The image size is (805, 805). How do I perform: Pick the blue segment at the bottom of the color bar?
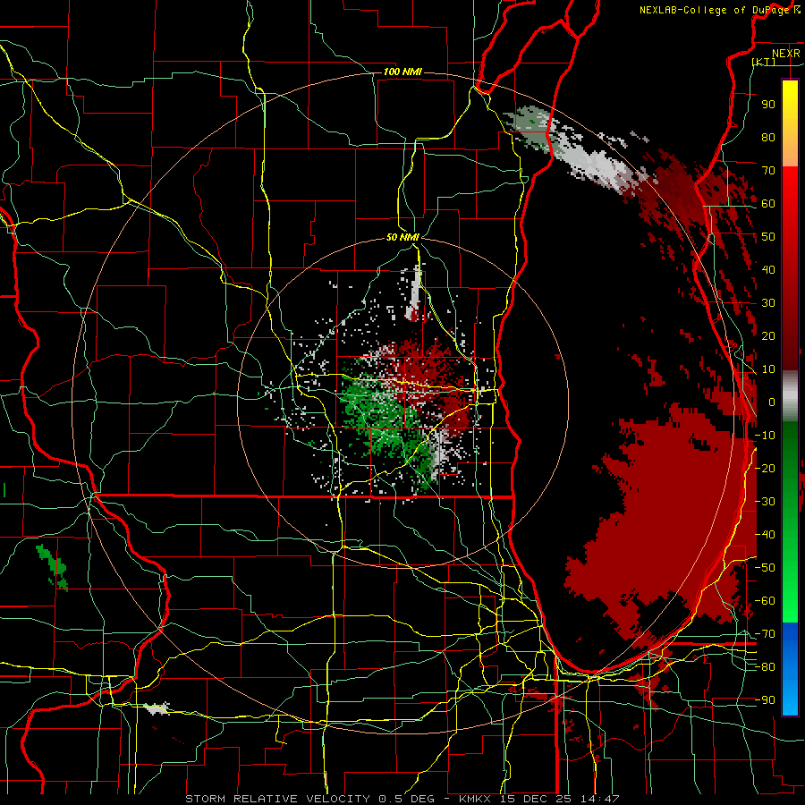click(x=790, y=668)
